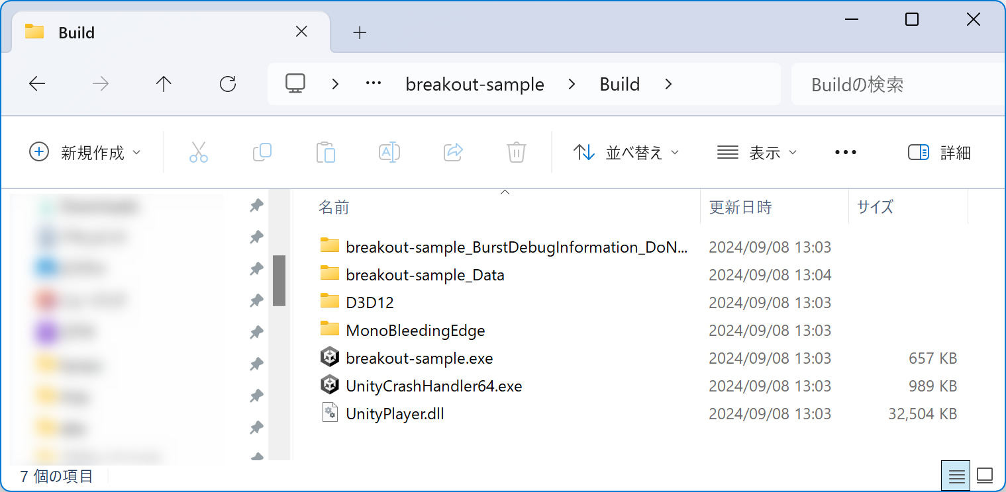Select the UnityCrashHandler64.exe Unity icon

click(x=330, y=386)
